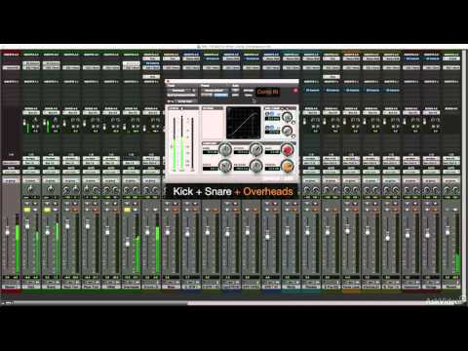This screenshot has height=351, width=468.
Task: Click the compare button in the plug-in header
Action: coord(220,95)
